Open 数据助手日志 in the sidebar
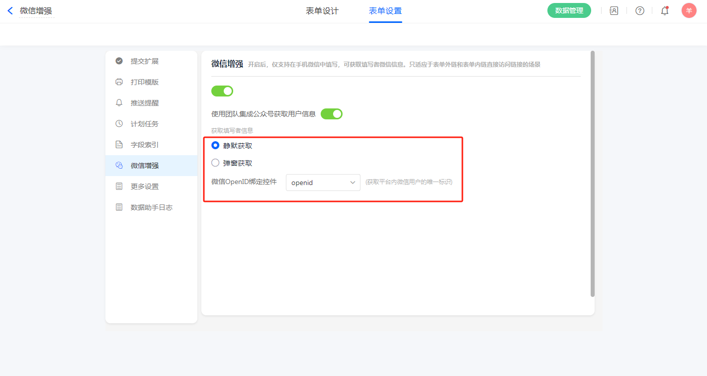This screenshot has height=376, width=707. click(151, 207)
